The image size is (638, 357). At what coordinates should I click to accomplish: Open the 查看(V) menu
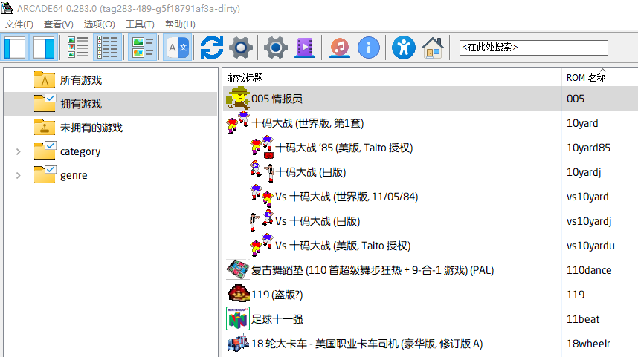click(x=59, y=24)
